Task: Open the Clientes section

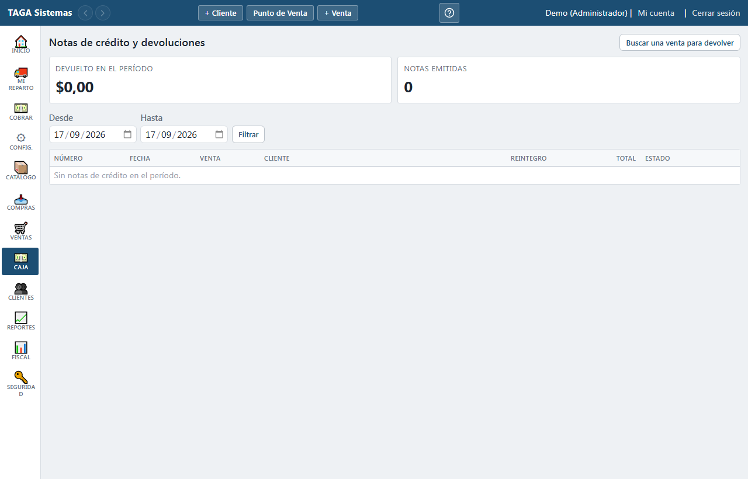Action: (x=20, y=291)
